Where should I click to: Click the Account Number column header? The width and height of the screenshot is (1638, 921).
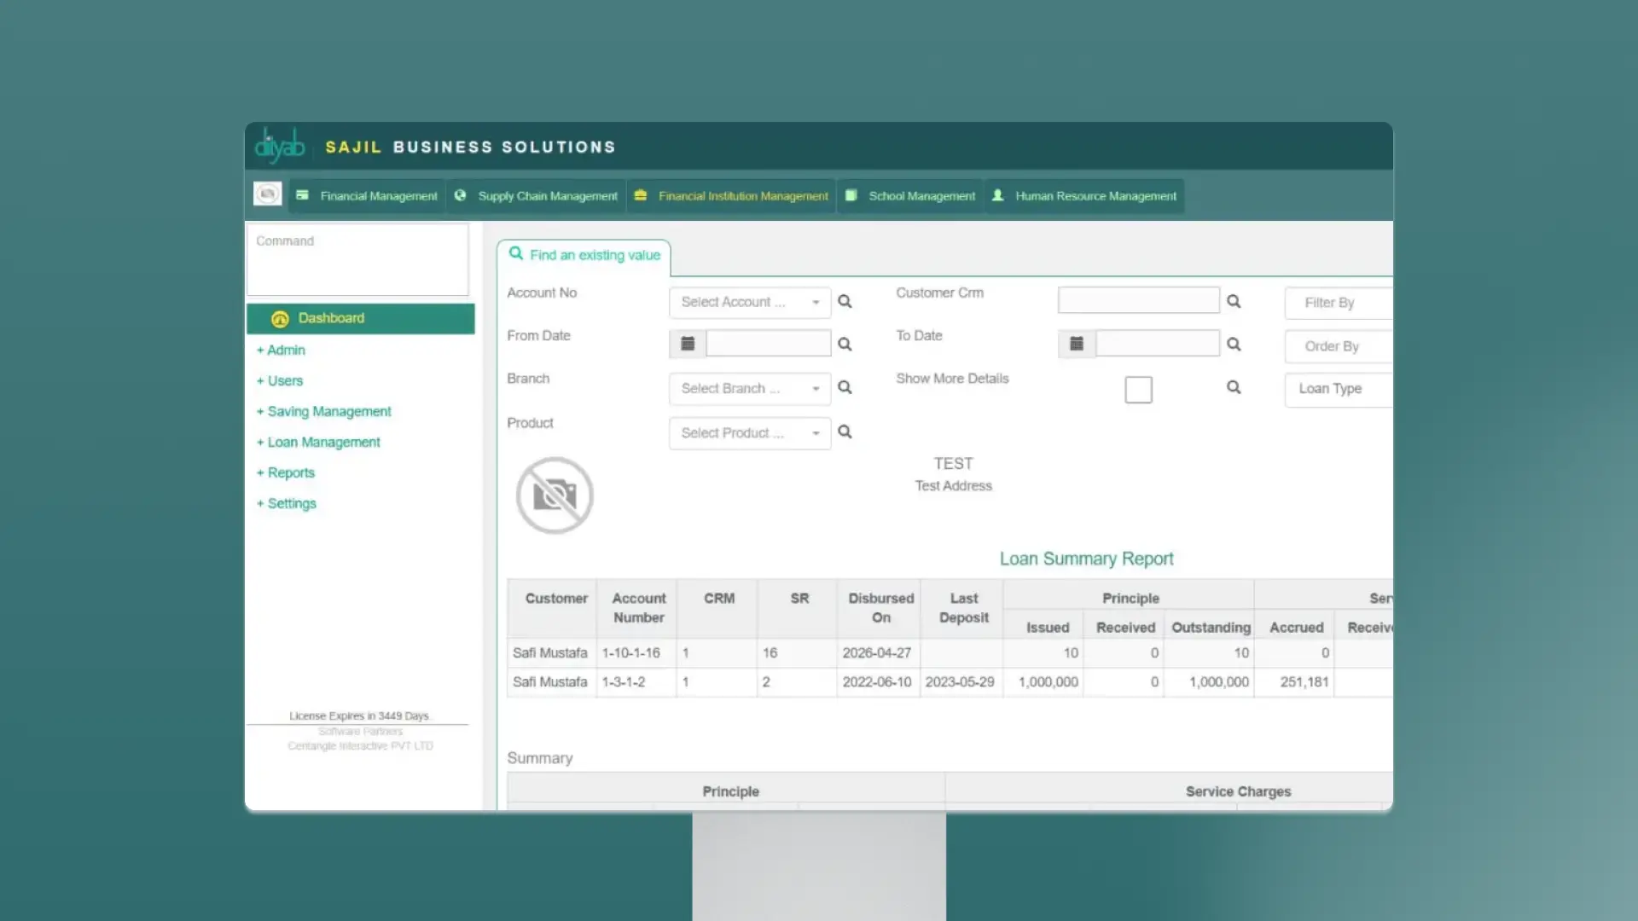point(638,608)
